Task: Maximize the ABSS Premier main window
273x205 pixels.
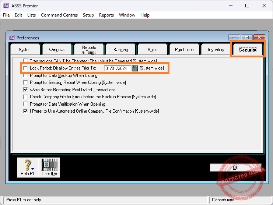Action: pos(247,6)
